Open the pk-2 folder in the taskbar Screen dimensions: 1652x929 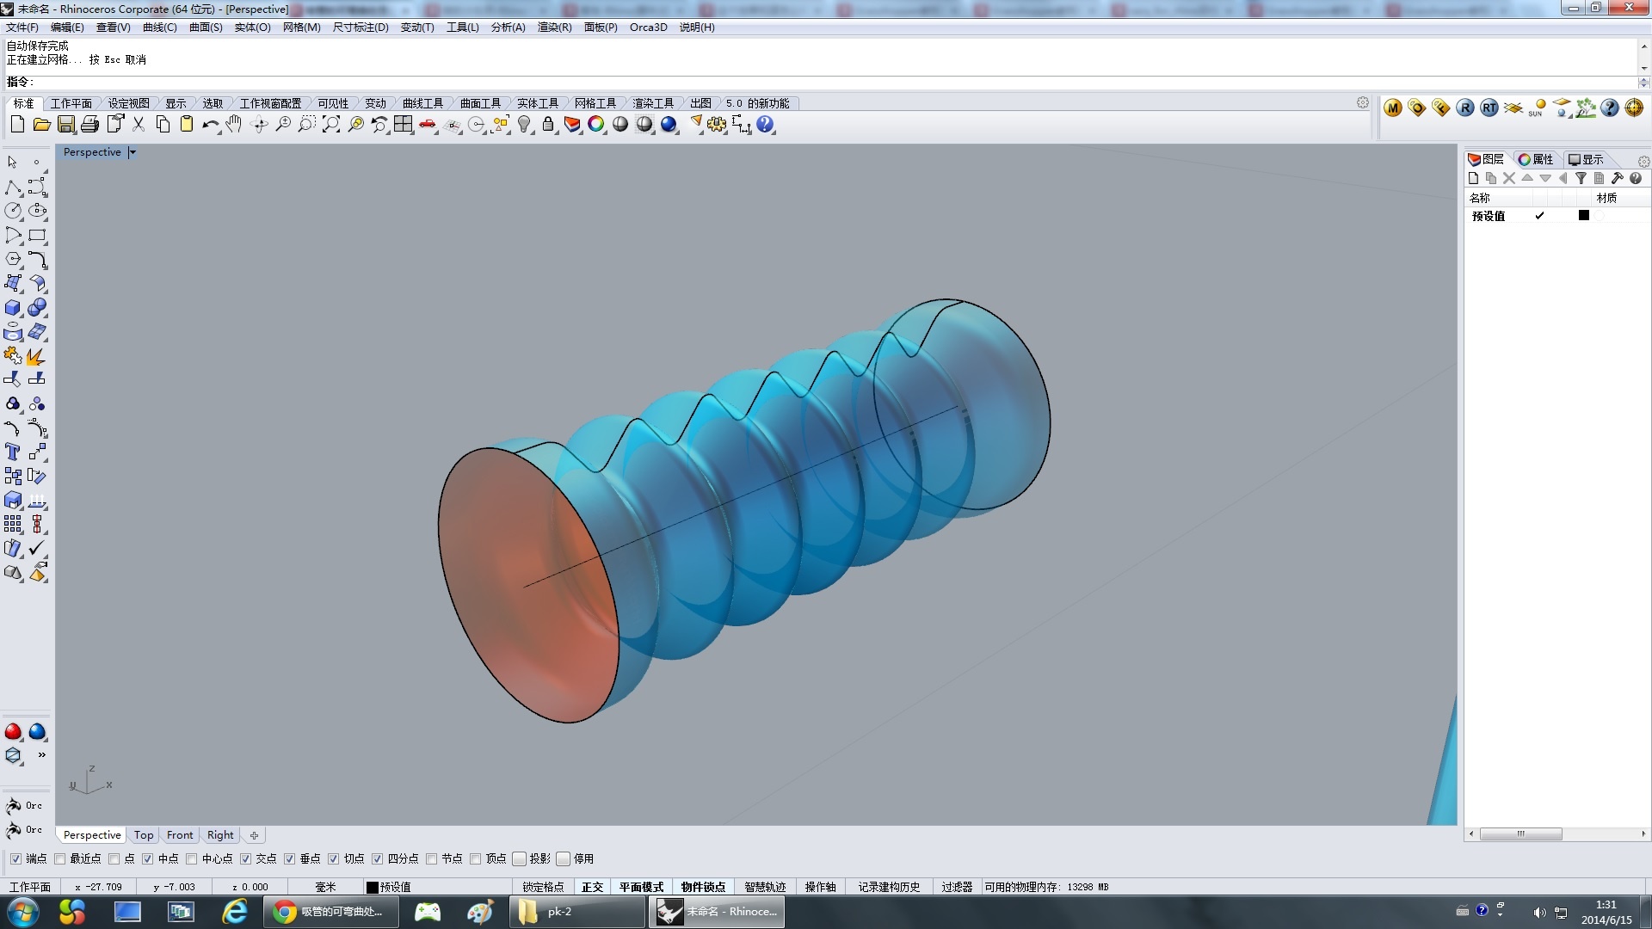[x=576, y=912]
